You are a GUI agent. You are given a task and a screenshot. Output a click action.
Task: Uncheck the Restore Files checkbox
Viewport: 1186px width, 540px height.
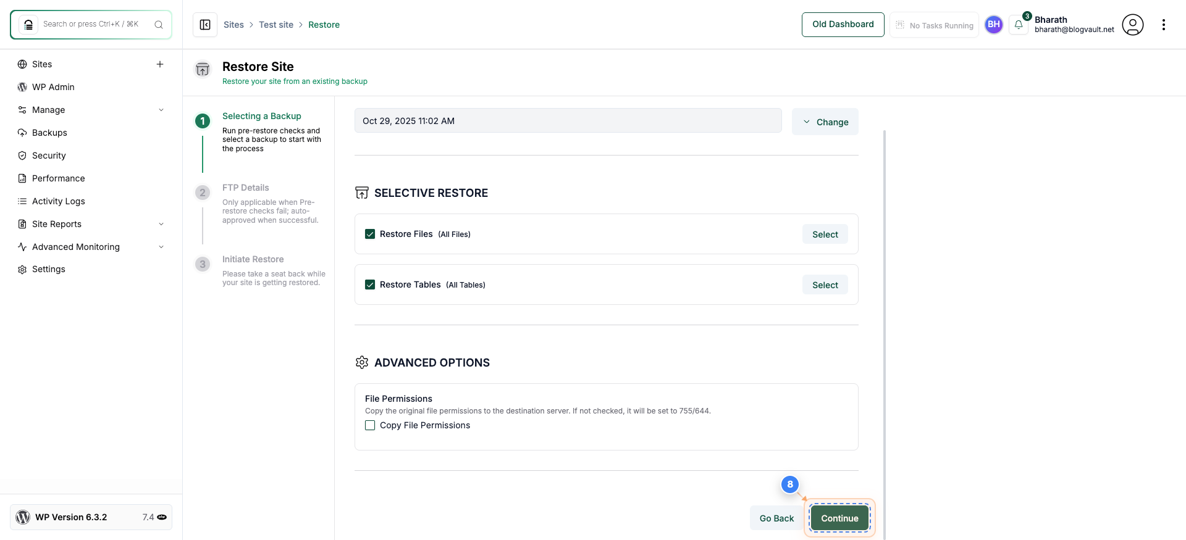[370, 234]
